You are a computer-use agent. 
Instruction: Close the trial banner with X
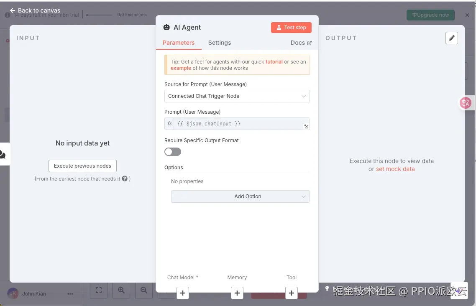tap(467, 15)
